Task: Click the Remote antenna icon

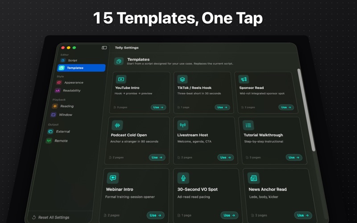Action: tap(49, 141)
